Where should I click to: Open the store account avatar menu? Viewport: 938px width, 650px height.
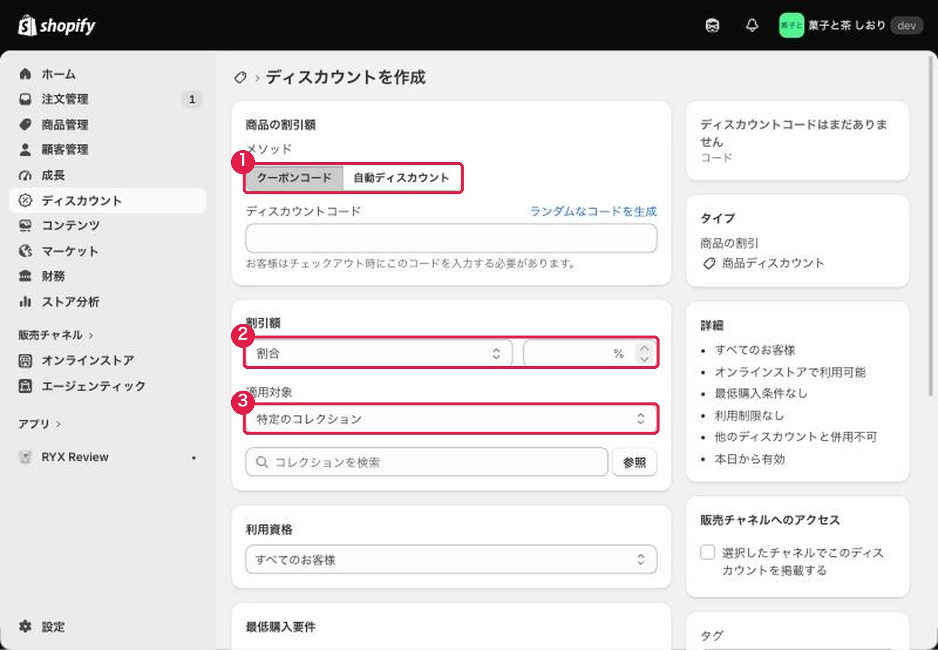pyautogui.click(x=791, y=25)
